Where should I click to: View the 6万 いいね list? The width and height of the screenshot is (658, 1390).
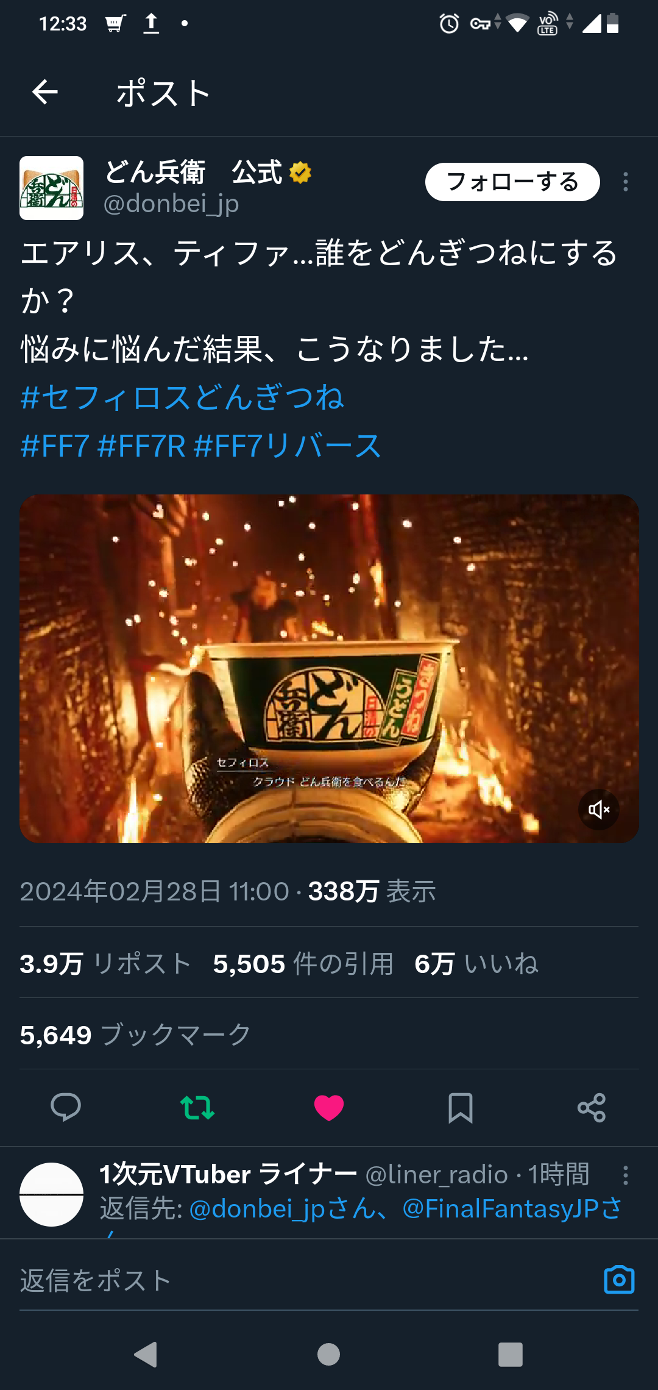point(476,964)
